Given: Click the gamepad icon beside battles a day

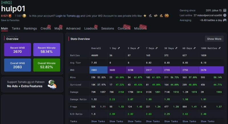Looking at the screenshot, I should [x=225, y=20].
